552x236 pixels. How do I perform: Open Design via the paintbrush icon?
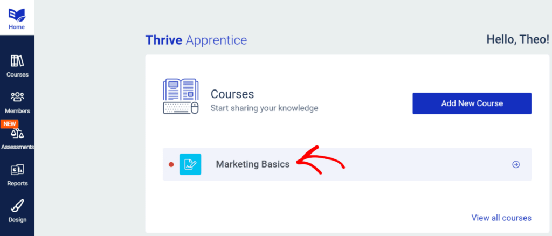pyautogui.click(x=17, y=206)
